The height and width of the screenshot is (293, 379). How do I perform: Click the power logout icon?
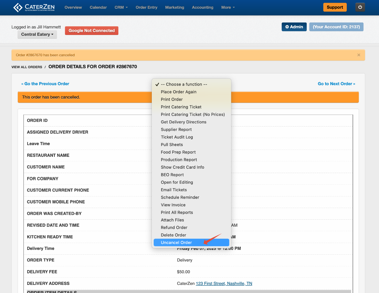tap(360, 7)
